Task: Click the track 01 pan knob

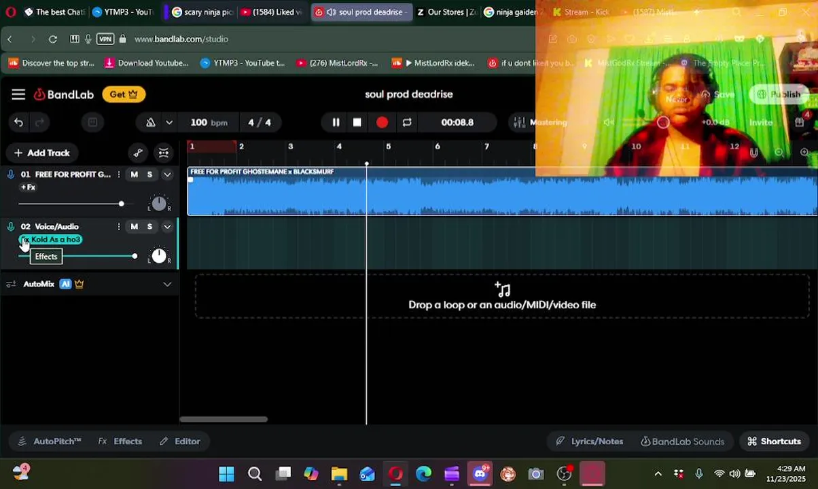Action: click(158, 203)
